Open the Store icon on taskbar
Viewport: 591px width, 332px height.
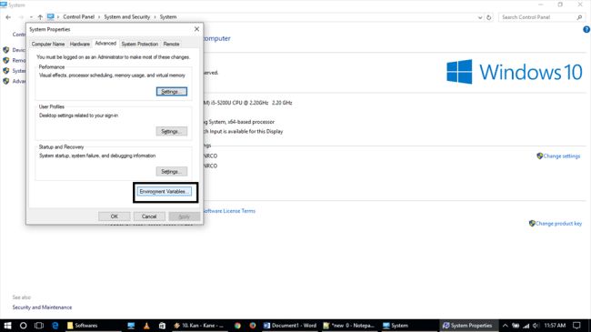click(x=162, y=326)
